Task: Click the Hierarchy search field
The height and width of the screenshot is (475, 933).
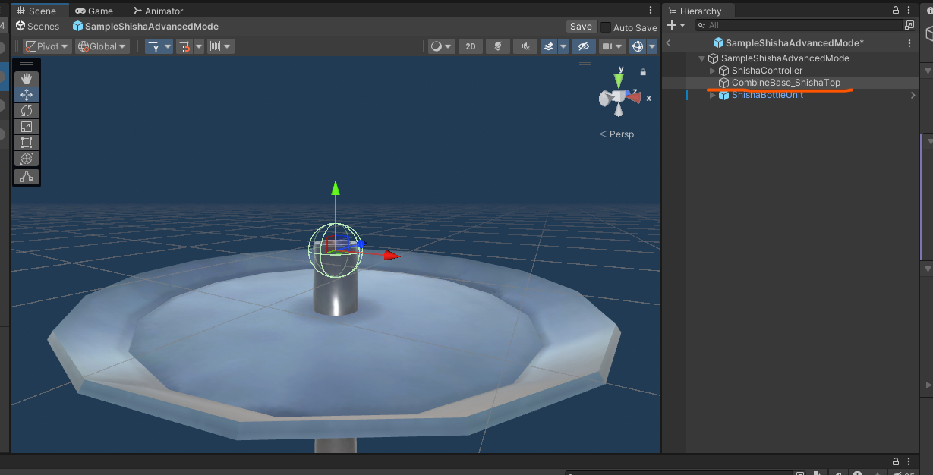Action: click(798, 25)
